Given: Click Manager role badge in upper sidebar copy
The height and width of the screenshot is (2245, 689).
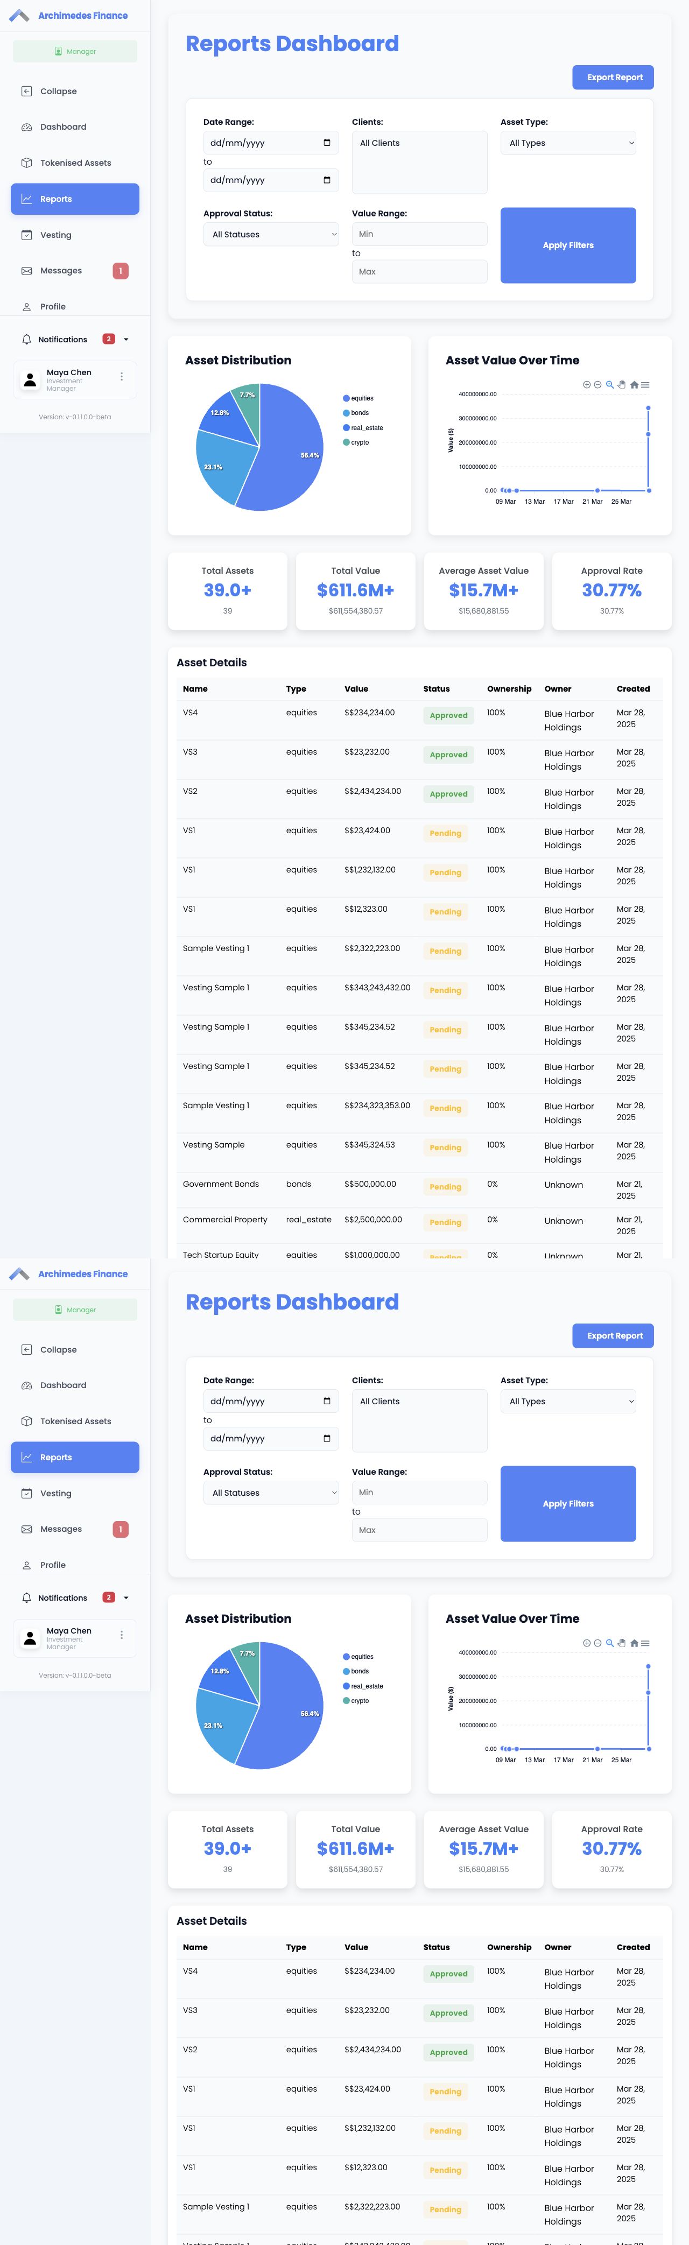Looking at the screenshot, I should [75, 52].
